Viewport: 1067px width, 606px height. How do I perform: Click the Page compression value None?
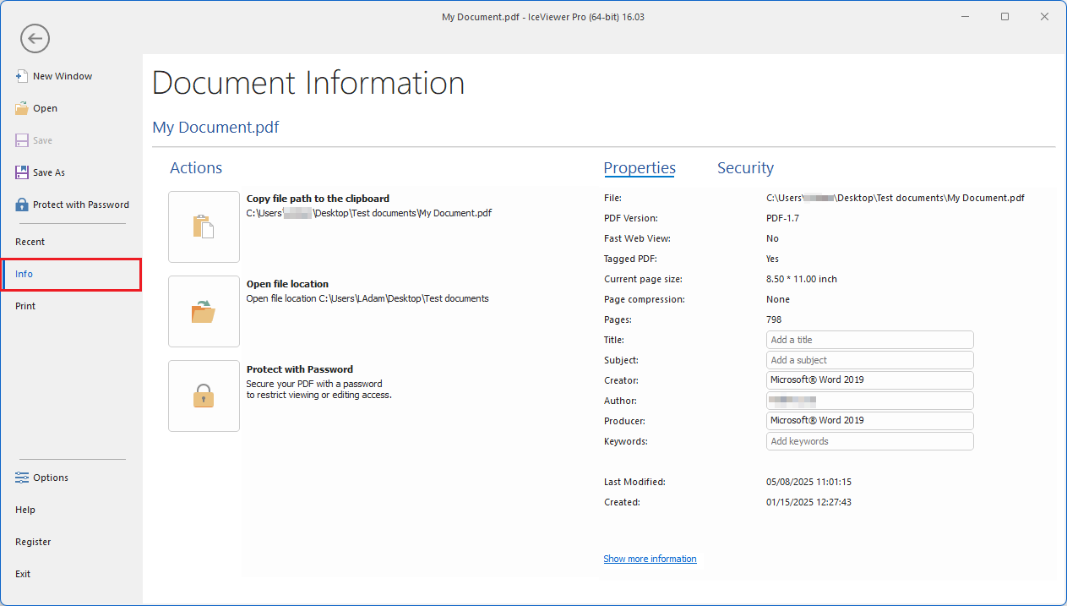(x=778, y=299)
